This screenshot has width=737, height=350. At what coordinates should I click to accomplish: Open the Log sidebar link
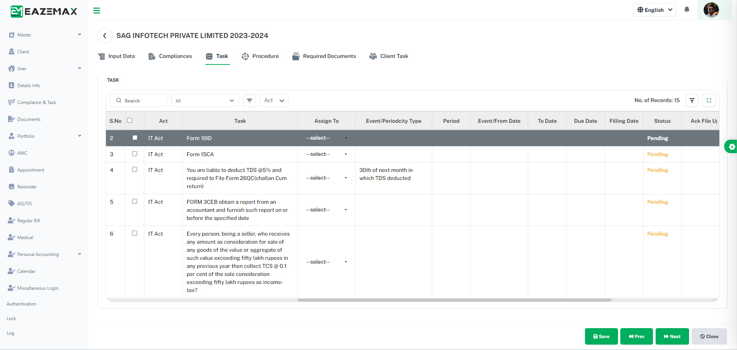pyautogui.click(x=10, y=333)
